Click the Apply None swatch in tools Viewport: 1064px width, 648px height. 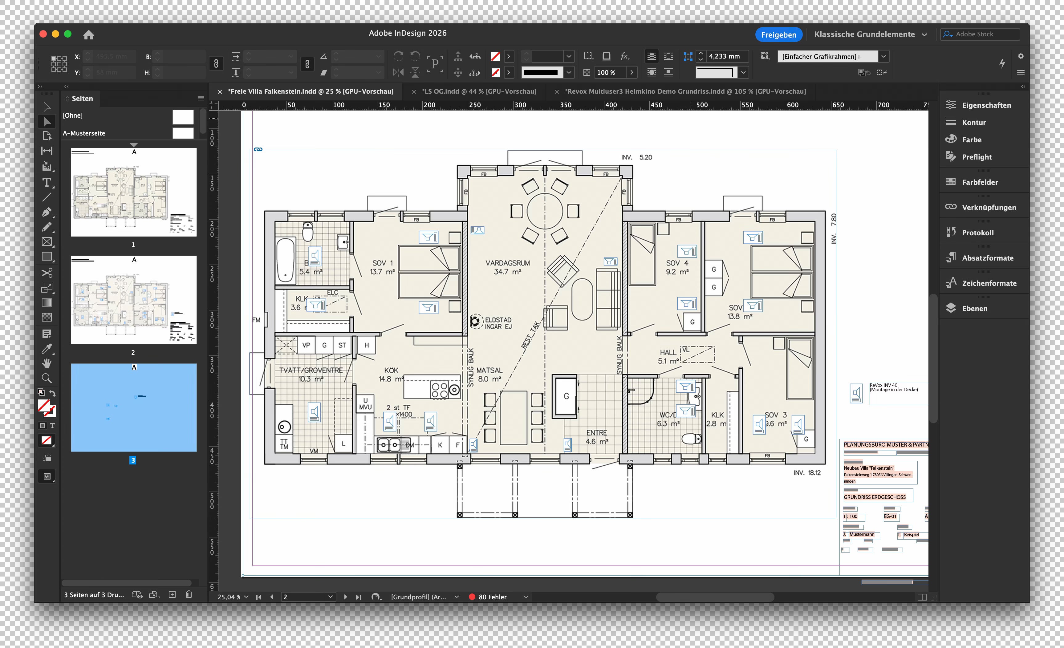coord(47,440)
